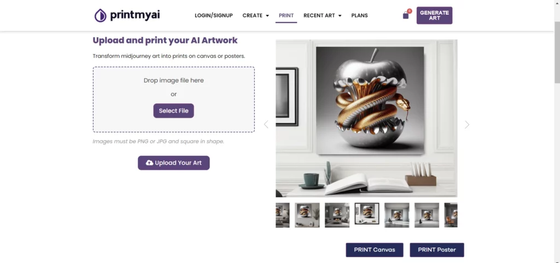Click the PRINT Poster button

pos(437,250)
